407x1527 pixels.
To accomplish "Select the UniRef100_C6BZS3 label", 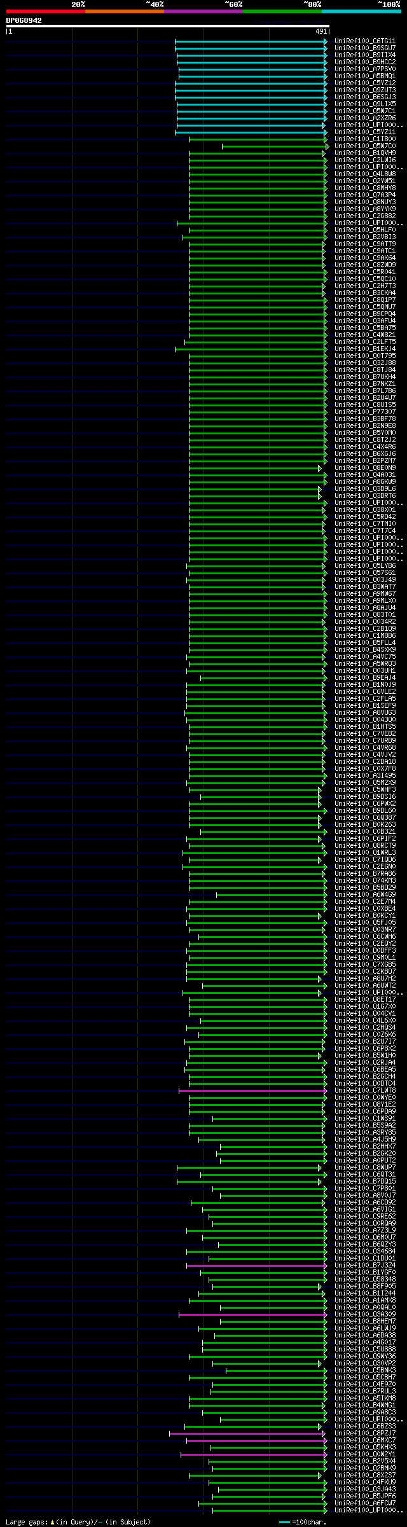I will (365, 1427).
